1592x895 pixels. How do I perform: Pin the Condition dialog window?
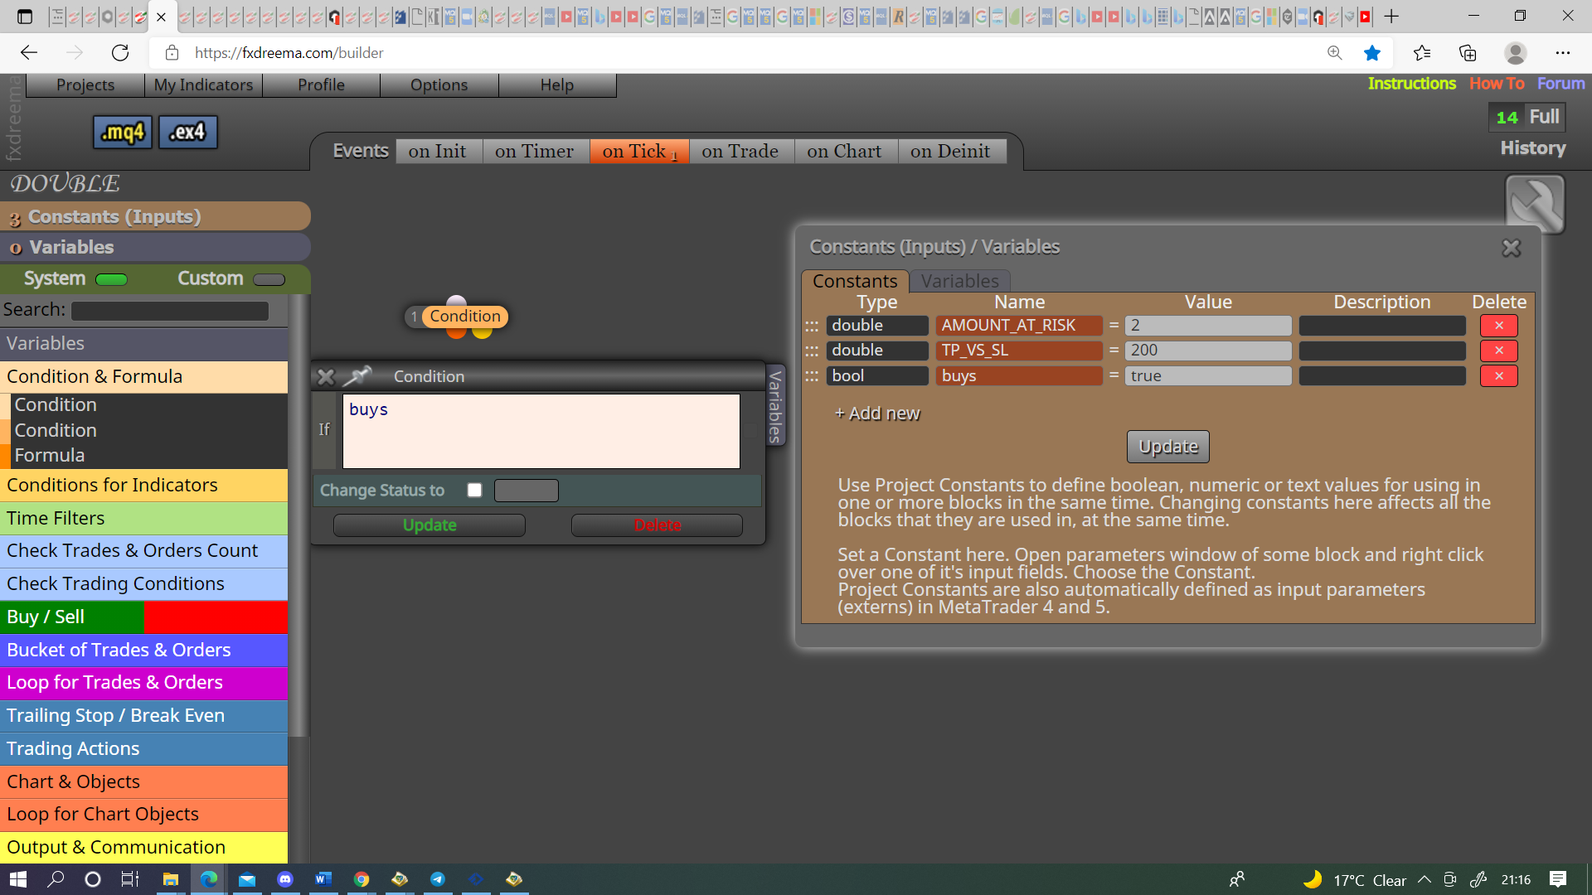click(357, 376)
